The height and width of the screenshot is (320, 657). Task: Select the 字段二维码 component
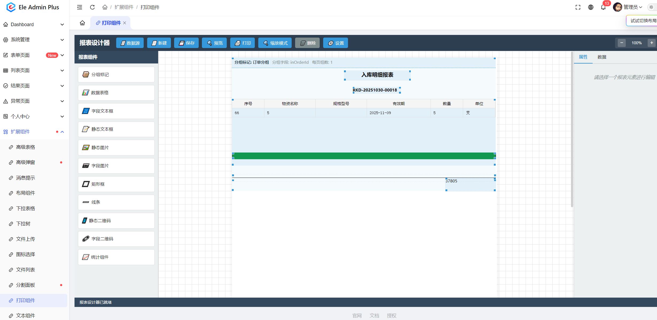[x=116, y=239]
